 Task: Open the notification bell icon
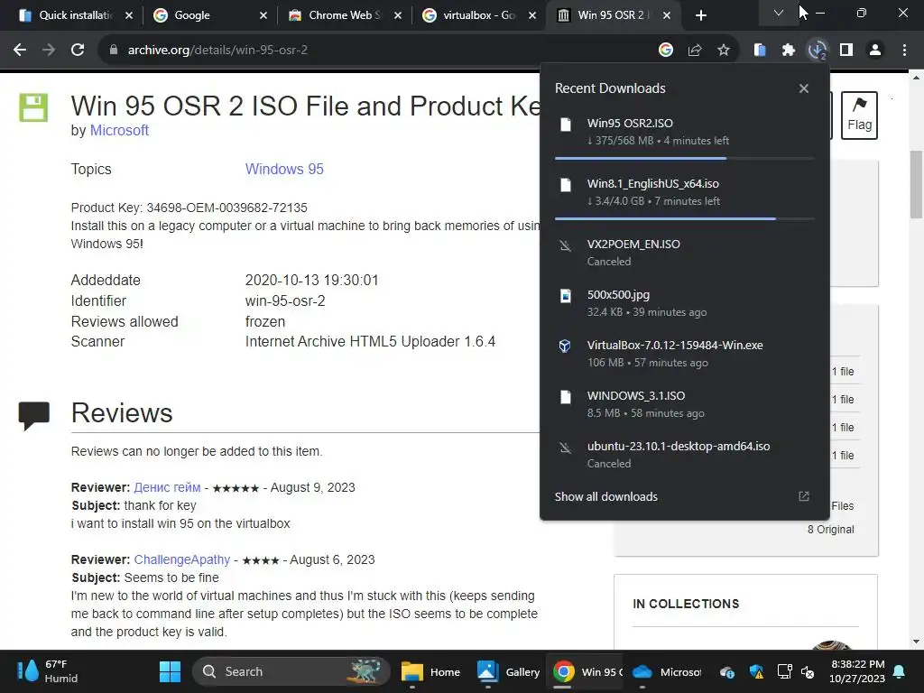[900, 671]
